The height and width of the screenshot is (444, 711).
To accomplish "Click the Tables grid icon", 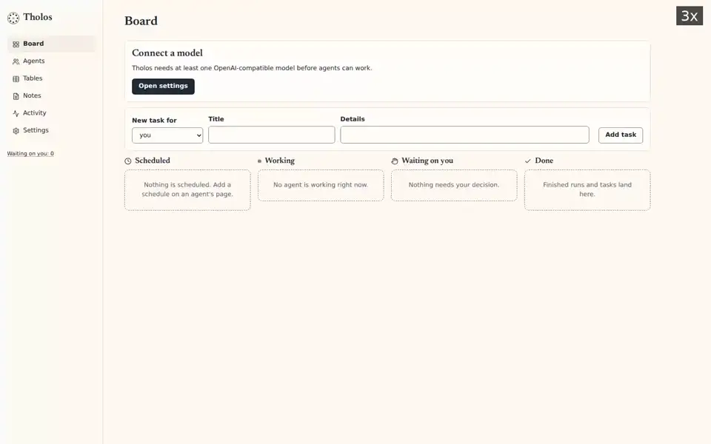I will pyautogui.click(x=16, y=79).
